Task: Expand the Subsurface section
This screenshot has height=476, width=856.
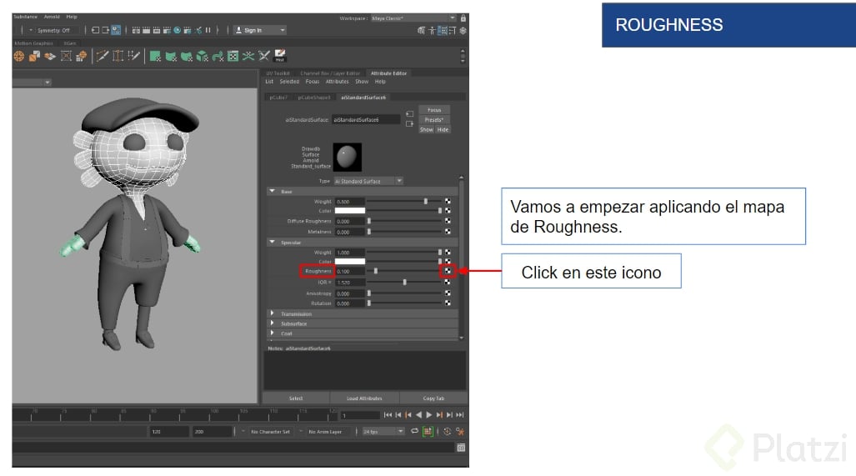Action: pyautogui.click(x=272, y=323)
